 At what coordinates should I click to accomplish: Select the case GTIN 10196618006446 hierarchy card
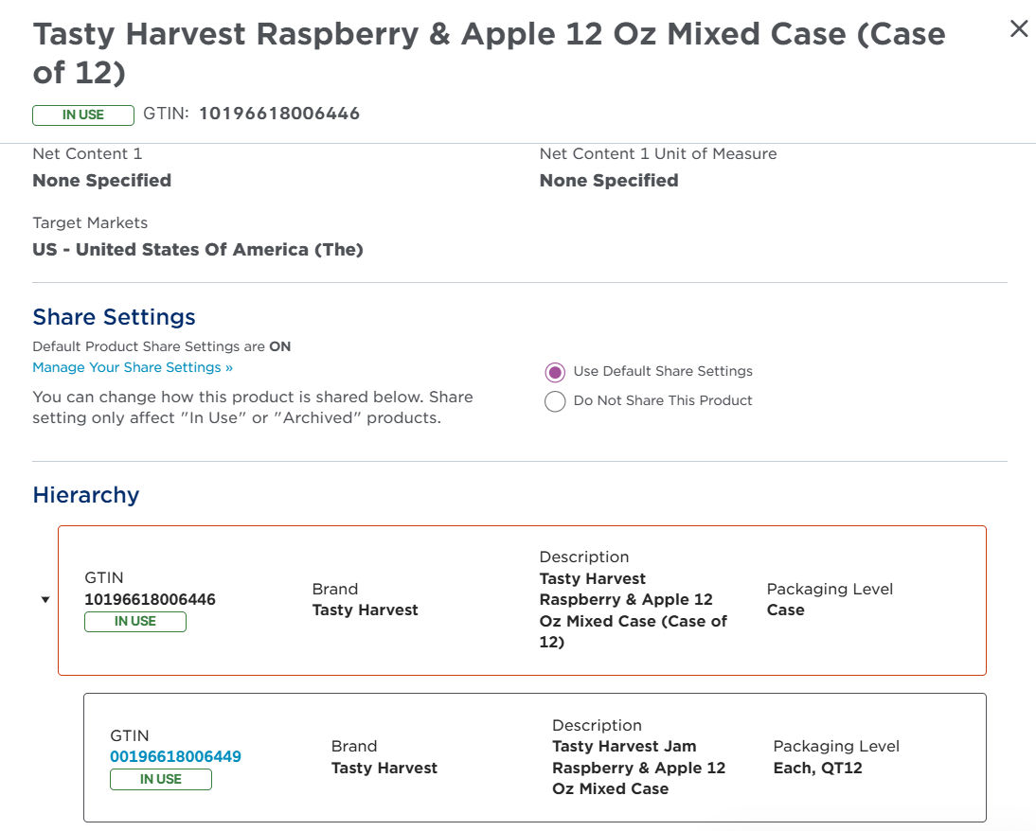(522, 600)
